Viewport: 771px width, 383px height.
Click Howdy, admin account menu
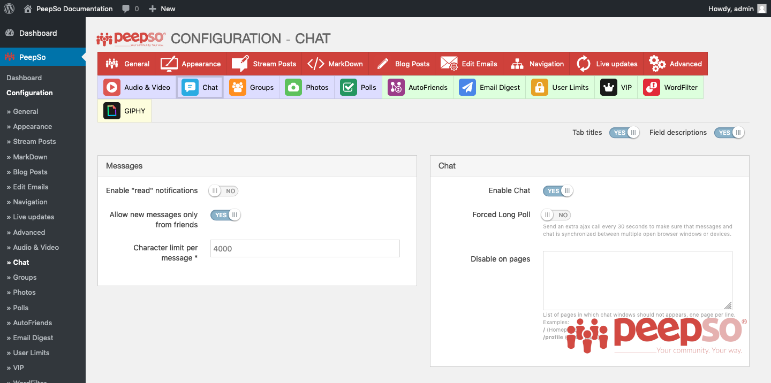737,9
